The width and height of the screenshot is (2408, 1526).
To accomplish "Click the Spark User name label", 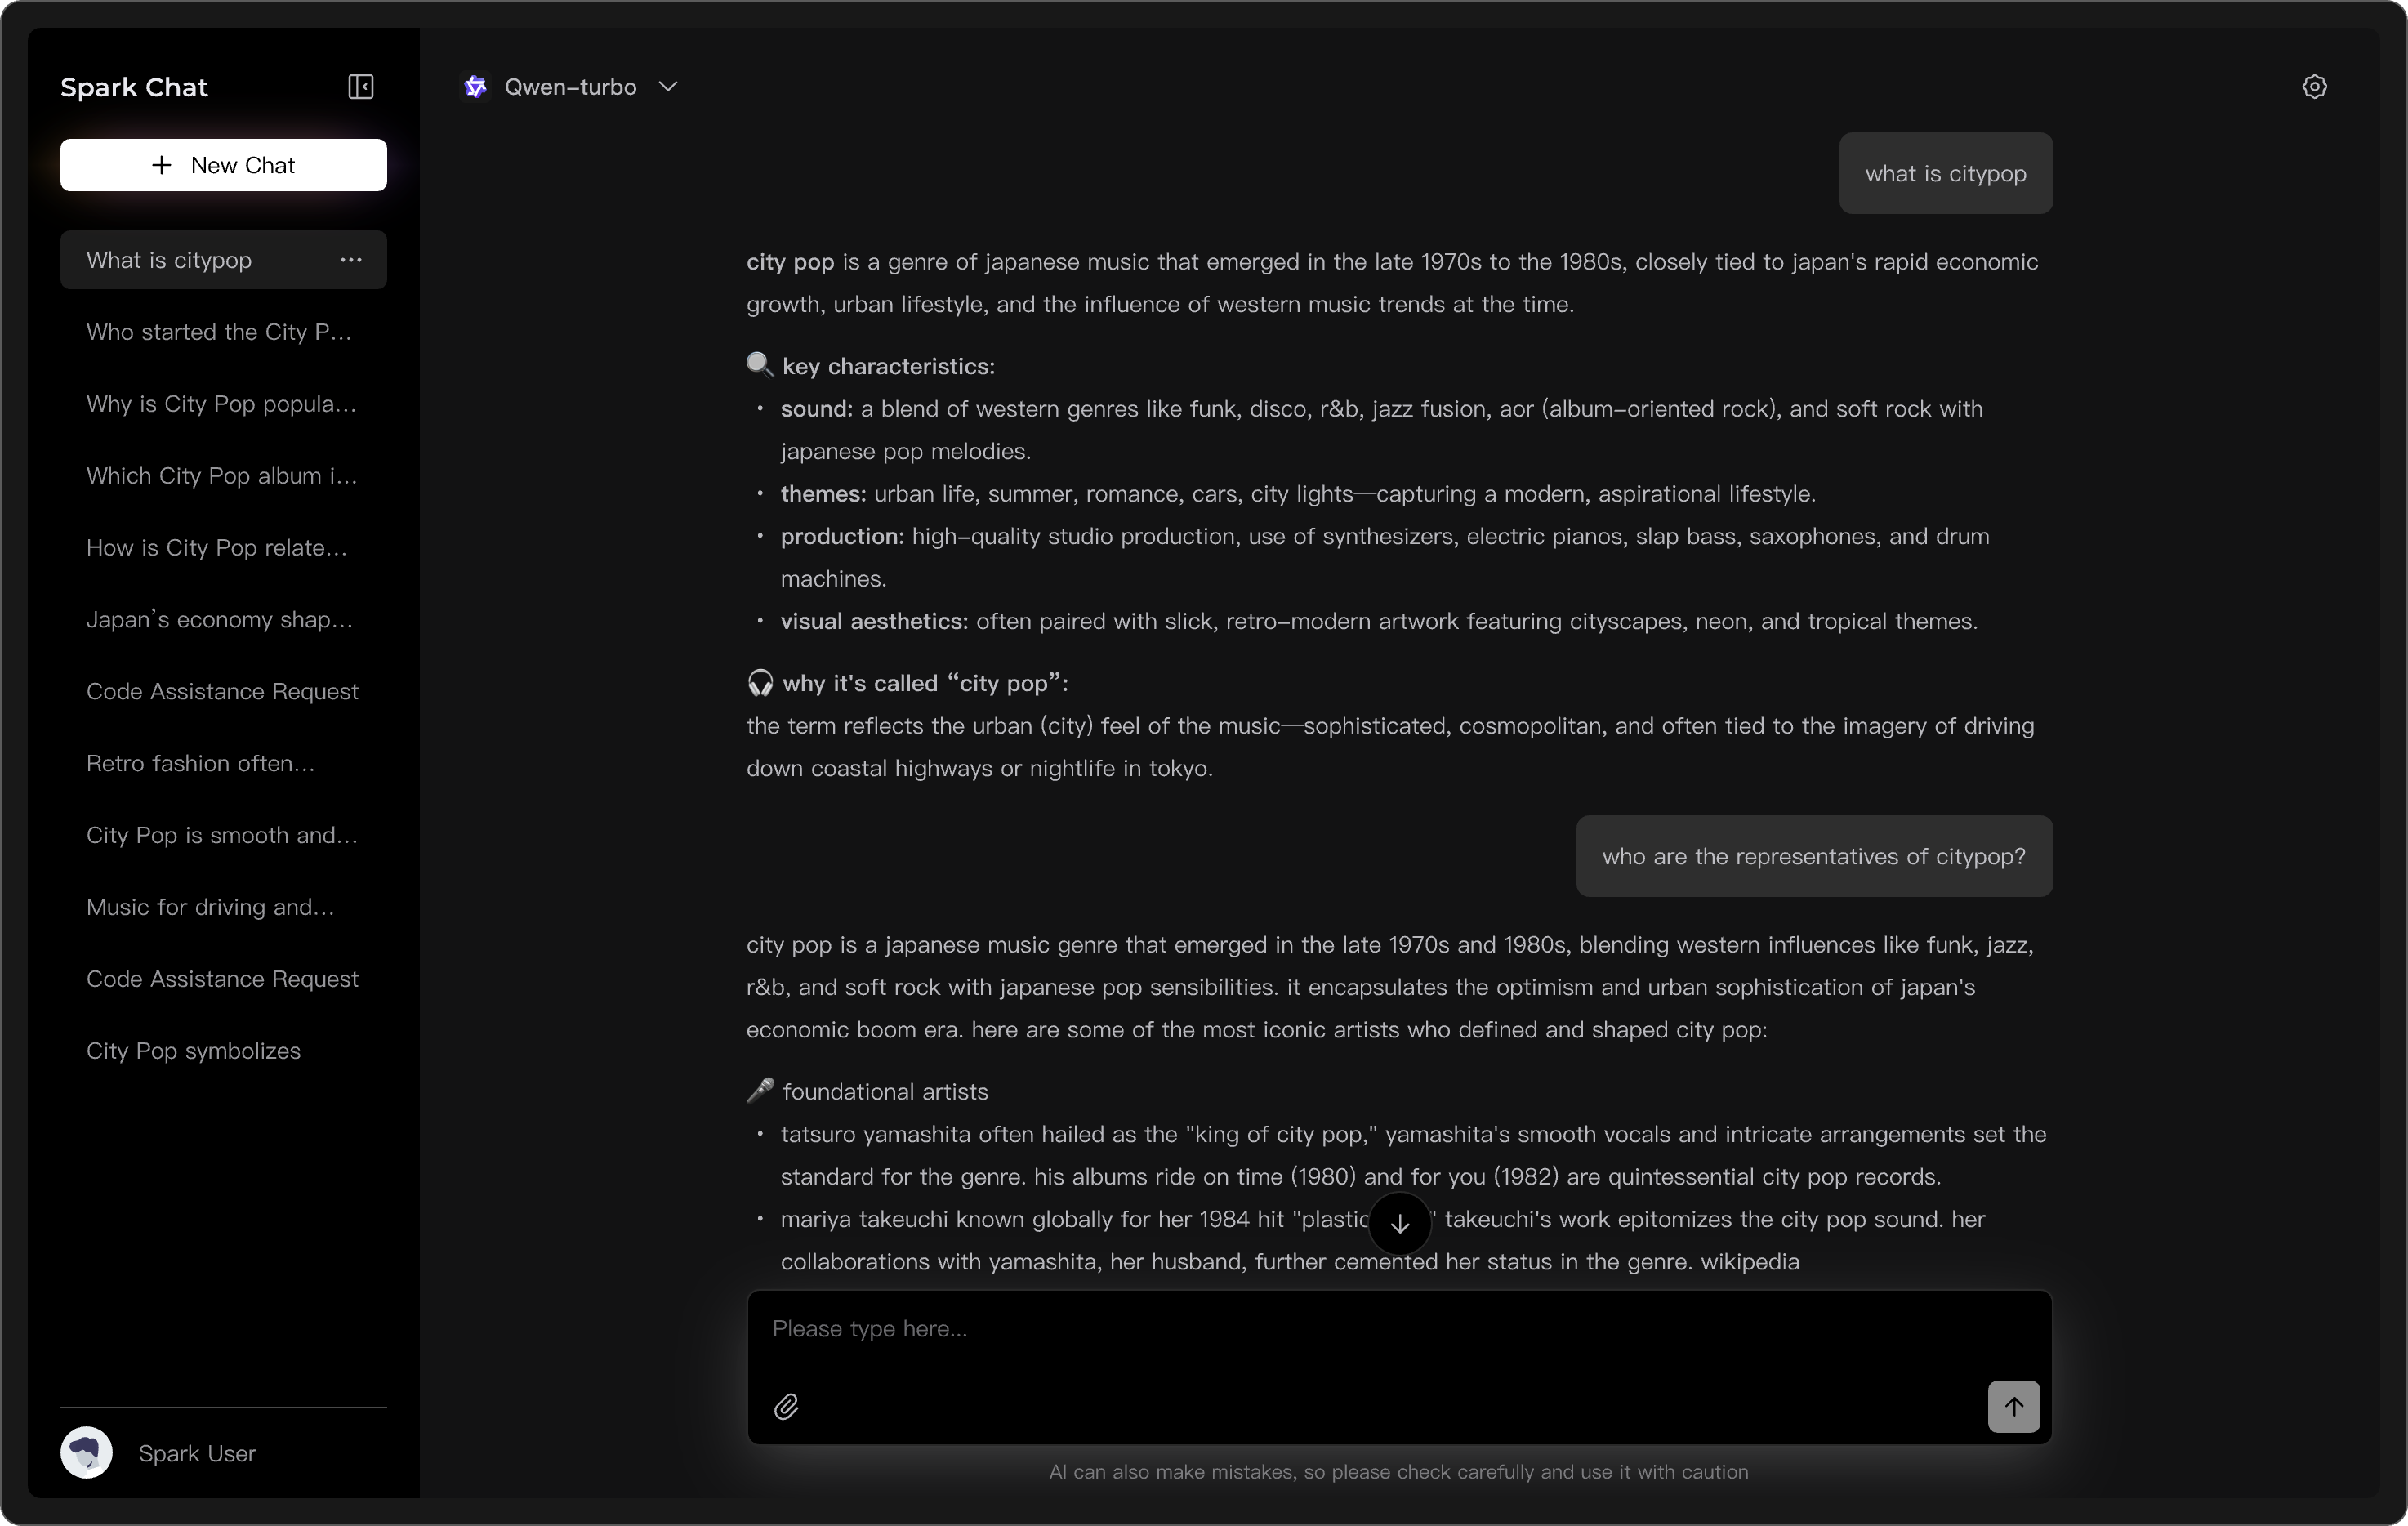I will (197, 1453).
